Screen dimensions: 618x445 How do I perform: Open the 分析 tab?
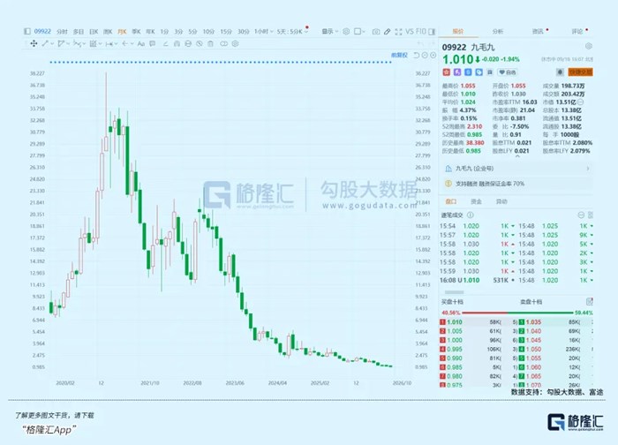[498, 31]
